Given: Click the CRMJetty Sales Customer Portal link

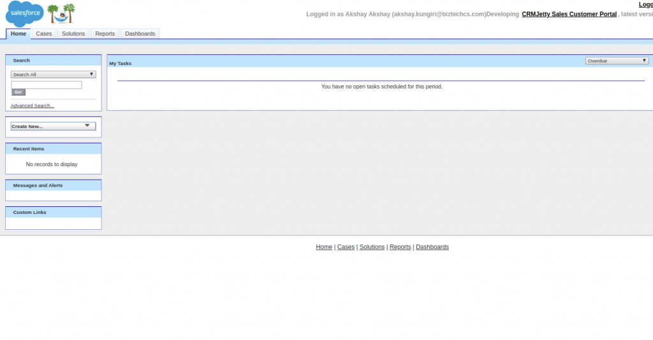Looking at the screenshot, I should (x=569, y=14).
